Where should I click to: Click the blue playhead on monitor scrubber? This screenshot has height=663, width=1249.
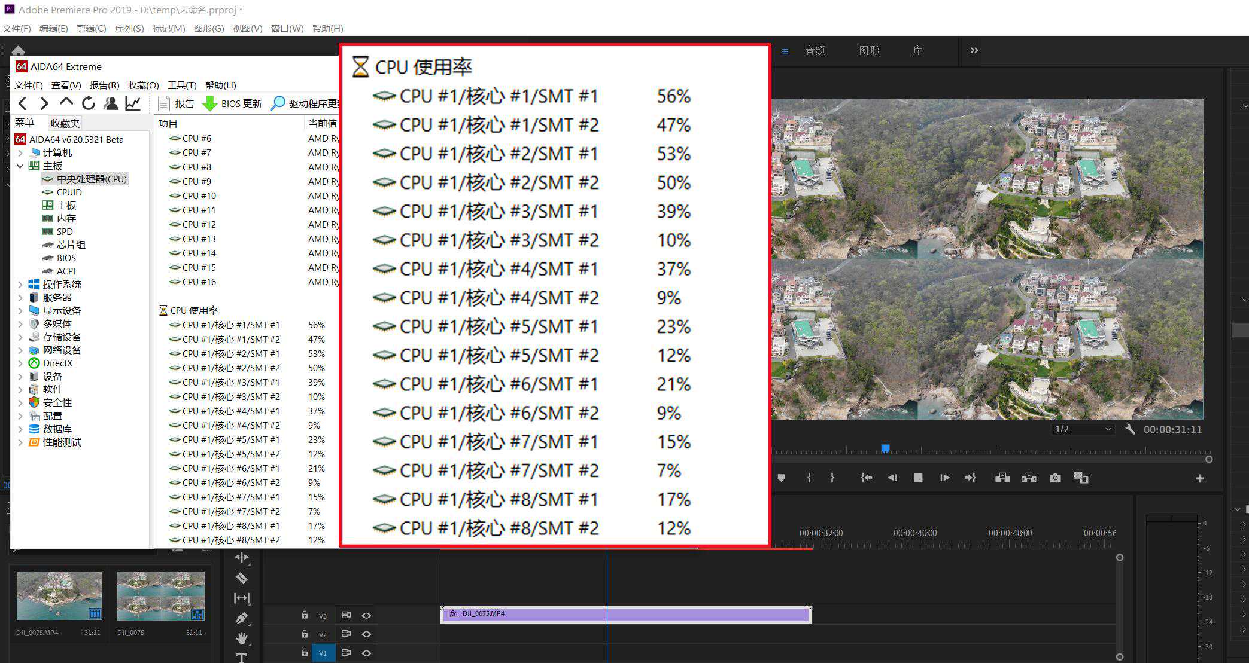[x=885, y=448]
